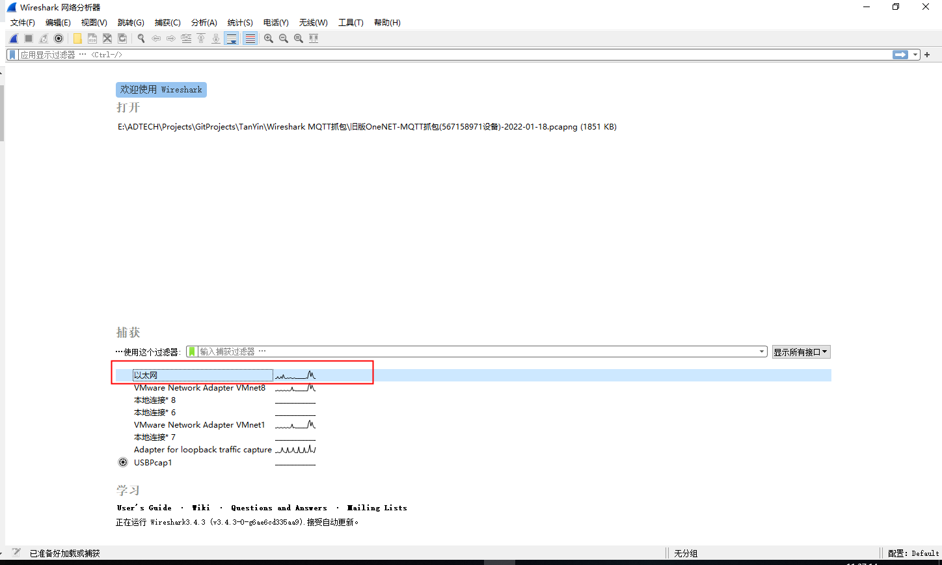Open the recent OneNET-MQTT pcapng file

(367, 127)
